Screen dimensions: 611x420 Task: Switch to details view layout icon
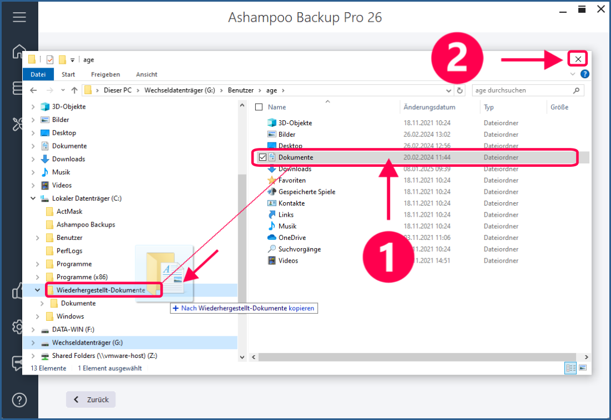pos(571,368)
